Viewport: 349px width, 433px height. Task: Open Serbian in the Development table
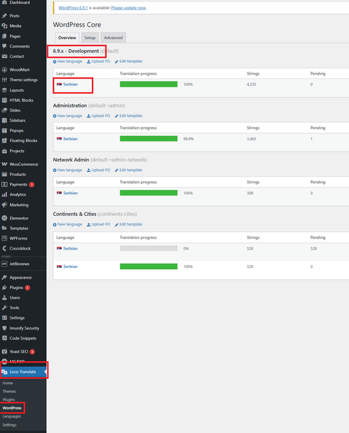pyautogui.click(x=70, y=84)
